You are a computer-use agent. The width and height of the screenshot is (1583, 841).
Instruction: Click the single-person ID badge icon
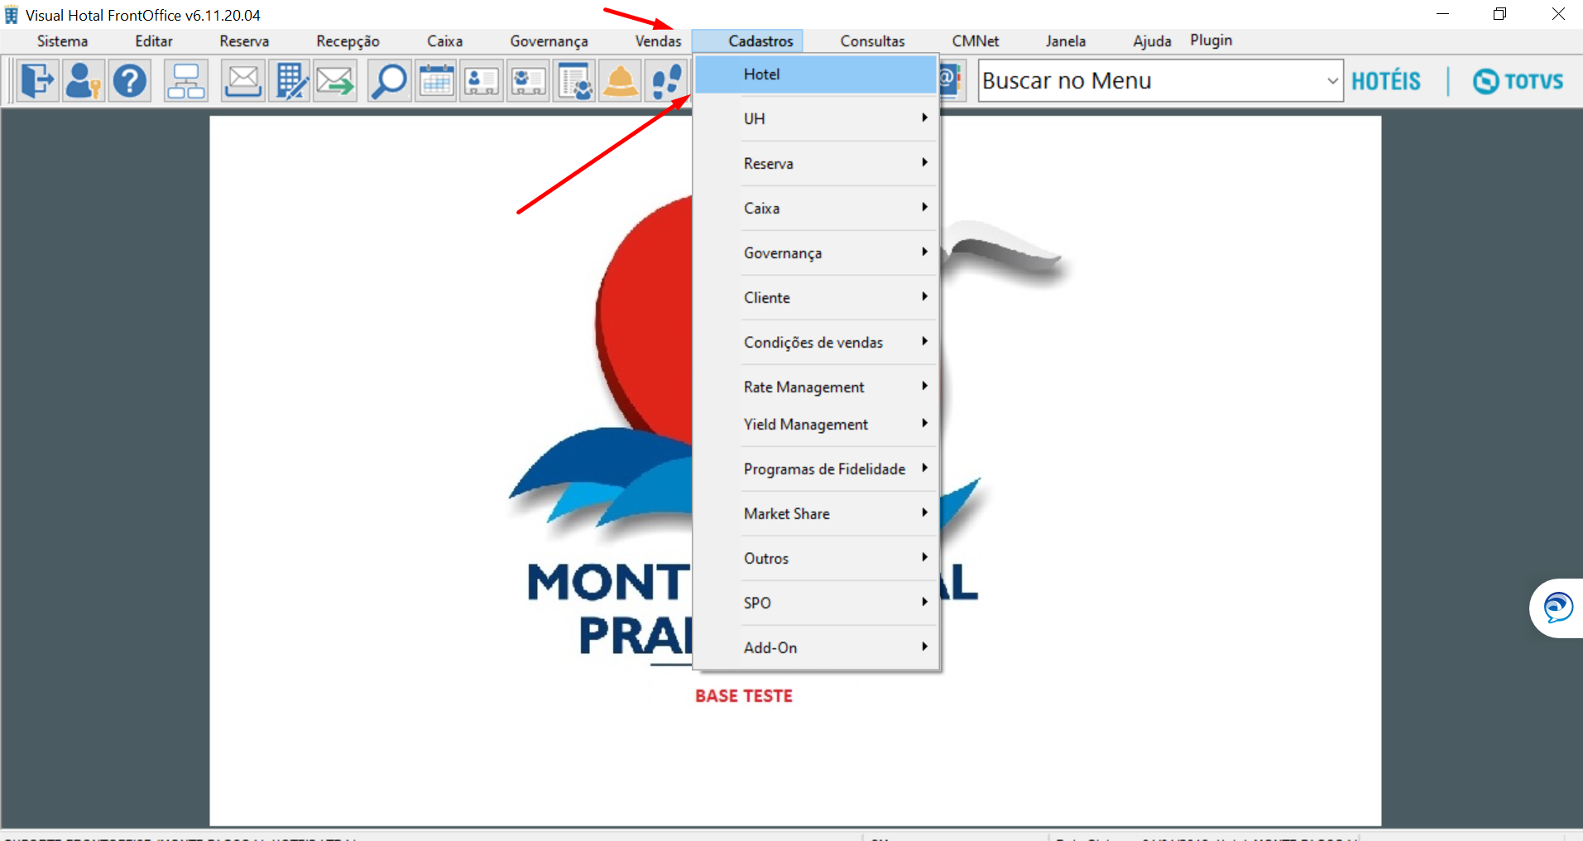coord(482,81)
